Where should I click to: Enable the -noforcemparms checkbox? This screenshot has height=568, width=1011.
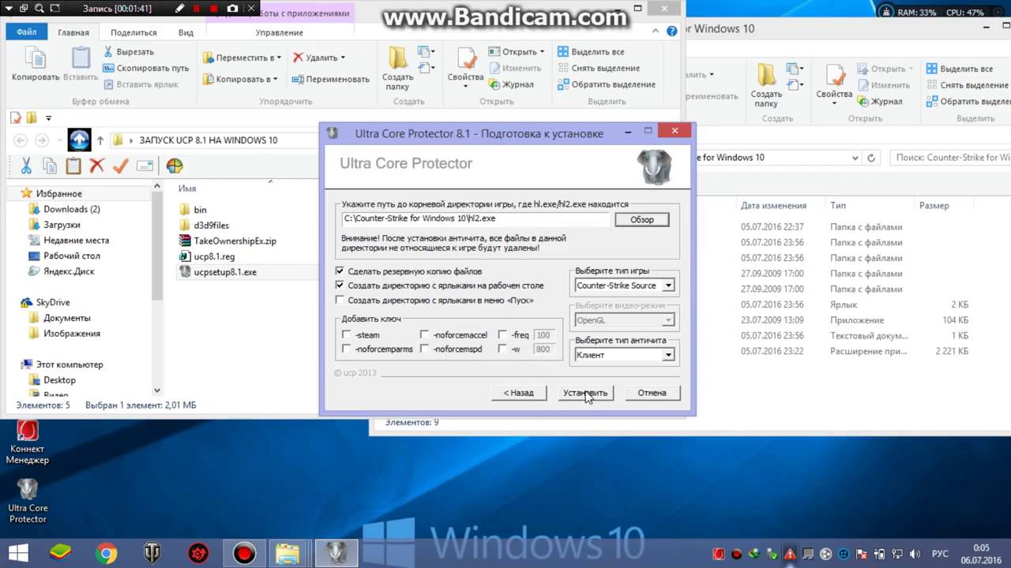click(x=346, y=349)
